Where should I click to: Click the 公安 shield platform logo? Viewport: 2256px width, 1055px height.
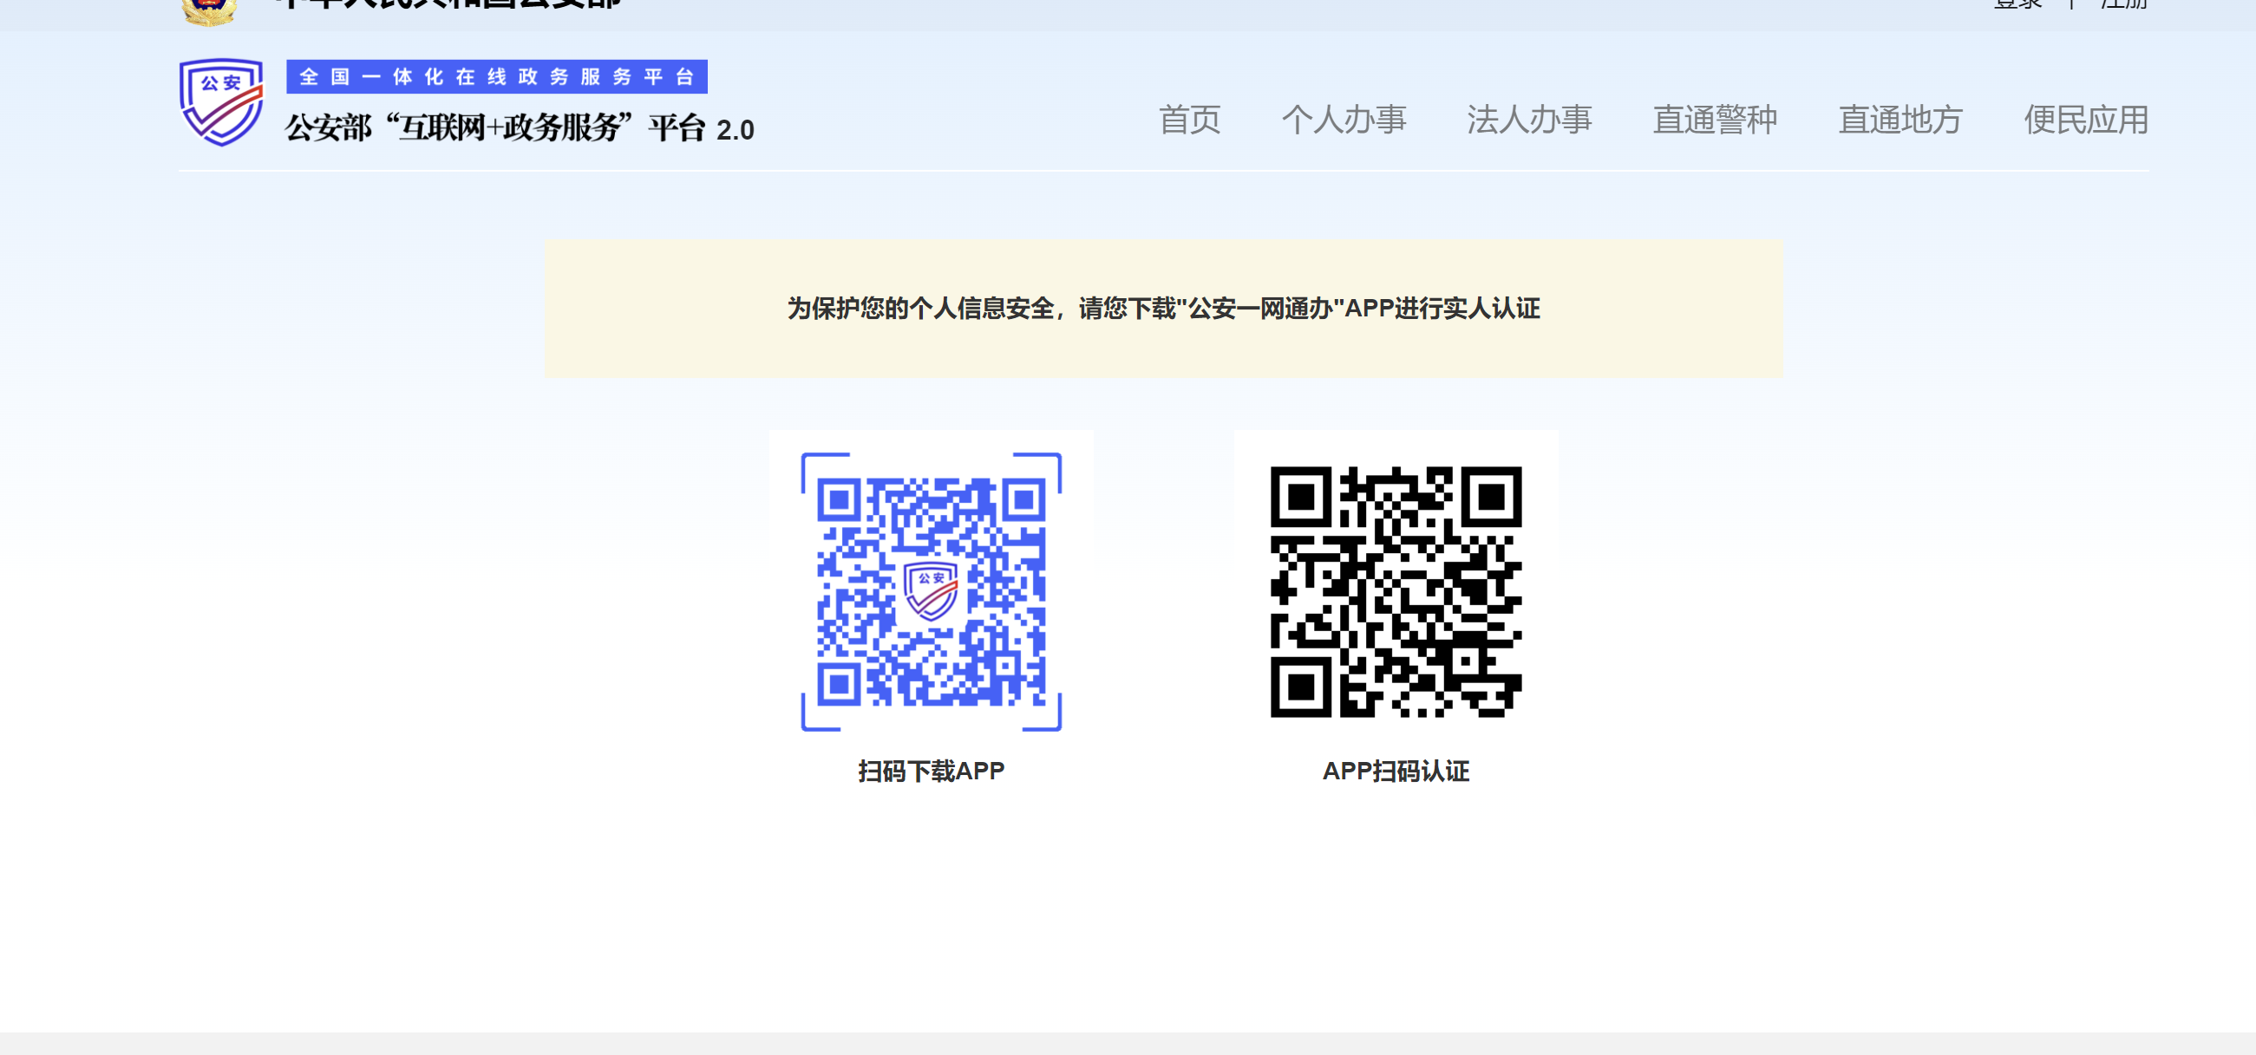click(220, 101)
